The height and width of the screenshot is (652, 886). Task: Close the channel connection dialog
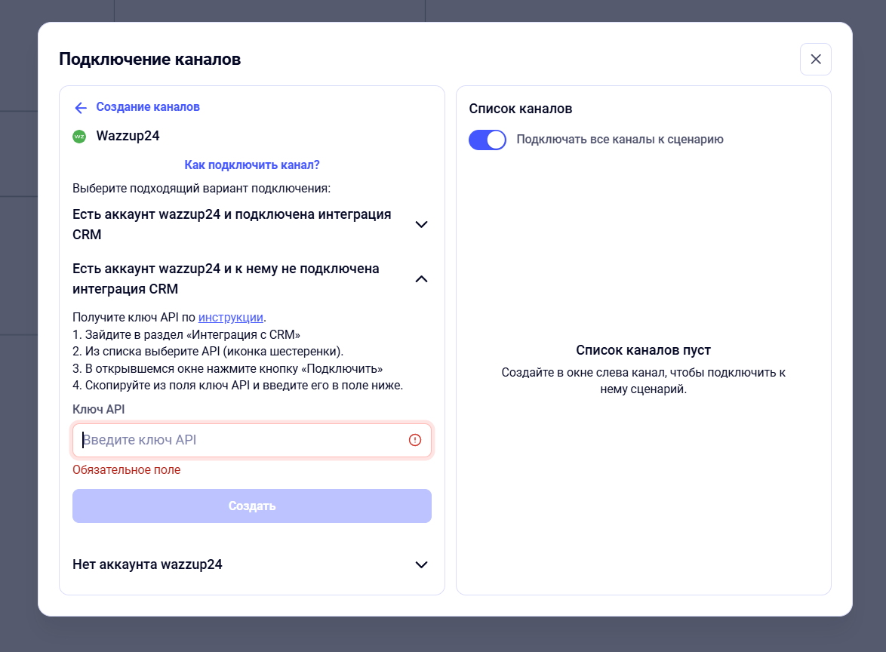[815, 60]
